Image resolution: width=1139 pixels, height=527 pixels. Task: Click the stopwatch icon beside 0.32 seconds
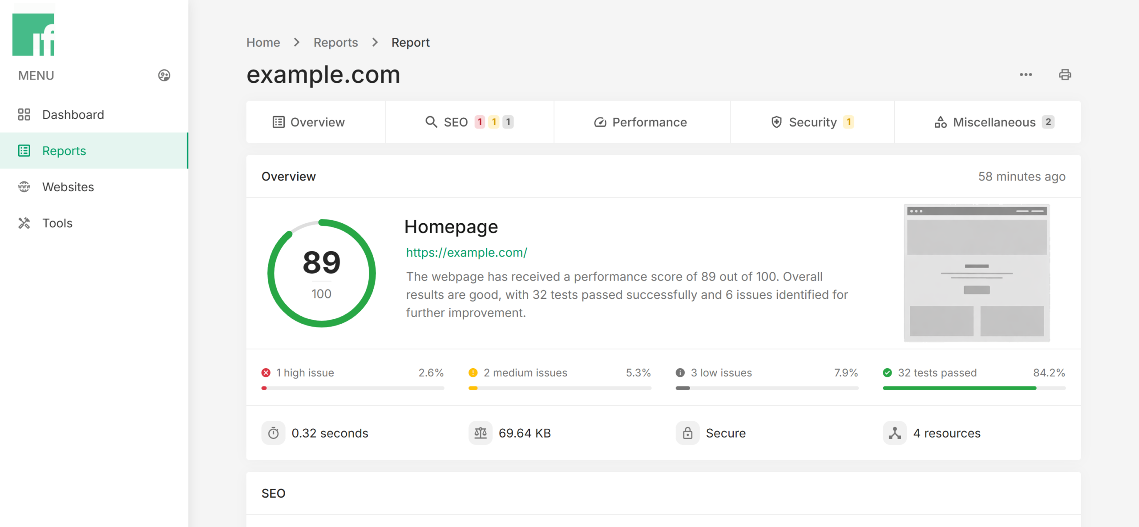[274, 433]
